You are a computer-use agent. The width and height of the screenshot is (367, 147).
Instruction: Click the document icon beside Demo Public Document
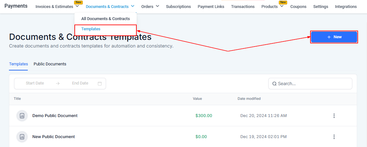pyautogui.click(x=22, y=116)
